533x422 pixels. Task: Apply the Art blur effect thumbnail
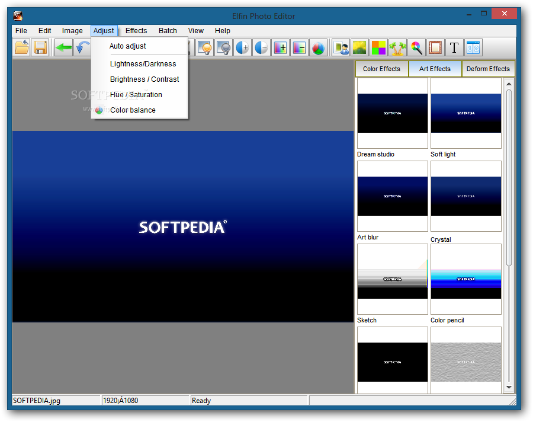pos(393,196)
